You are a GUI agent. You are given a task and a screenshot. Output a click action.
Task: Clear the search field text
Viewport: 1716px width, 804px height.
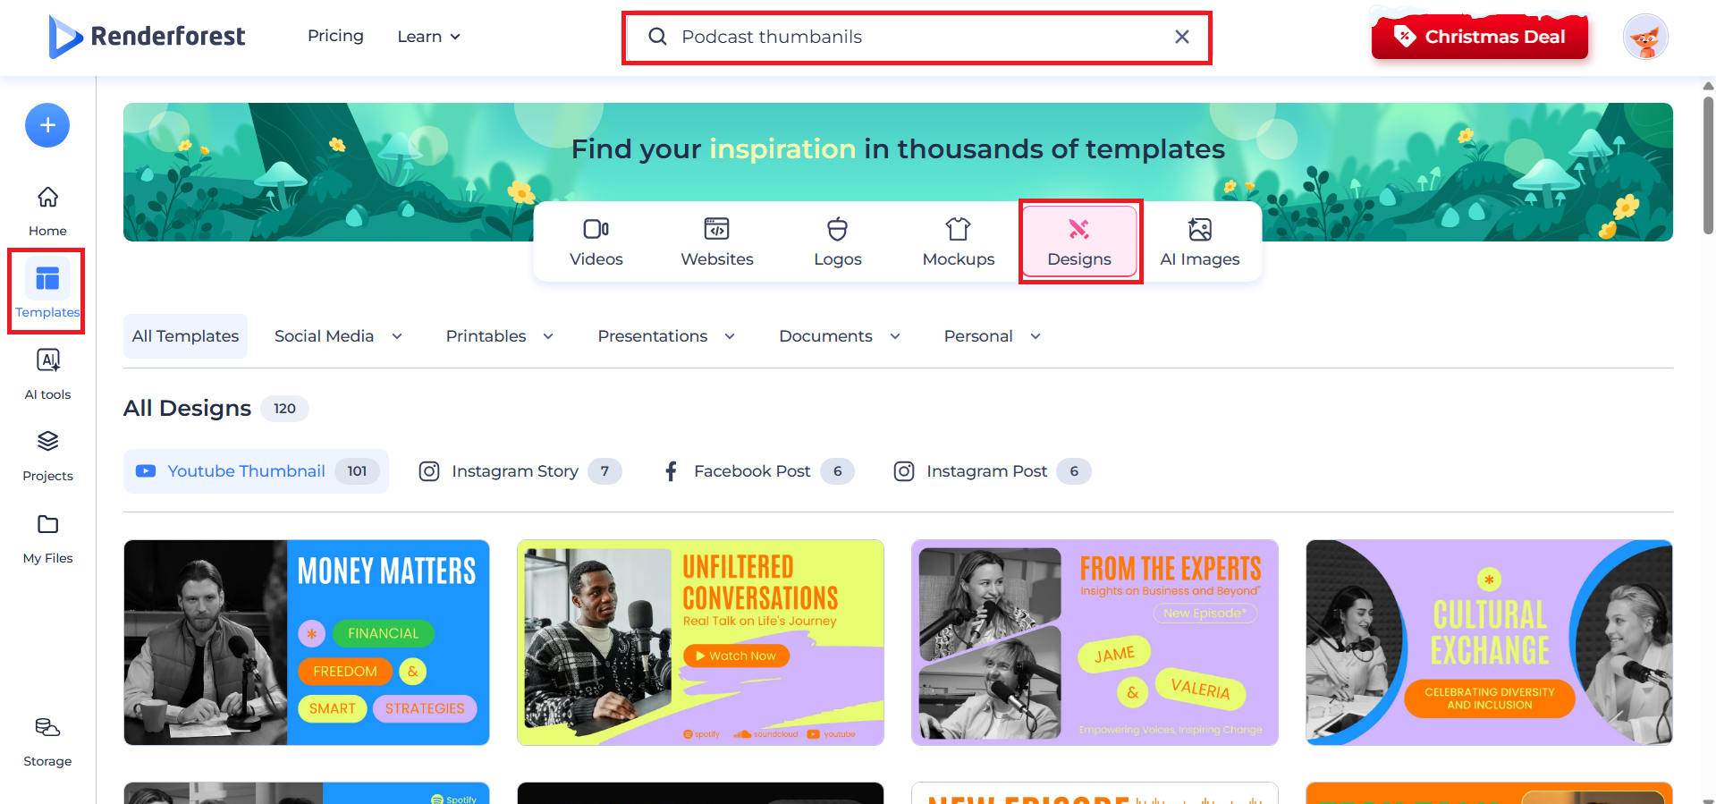pyautogui.click(x=1181, y=37)
